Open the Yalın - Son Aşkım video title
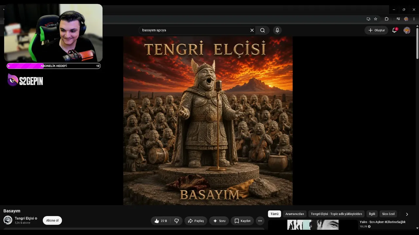 pos(383,222)
